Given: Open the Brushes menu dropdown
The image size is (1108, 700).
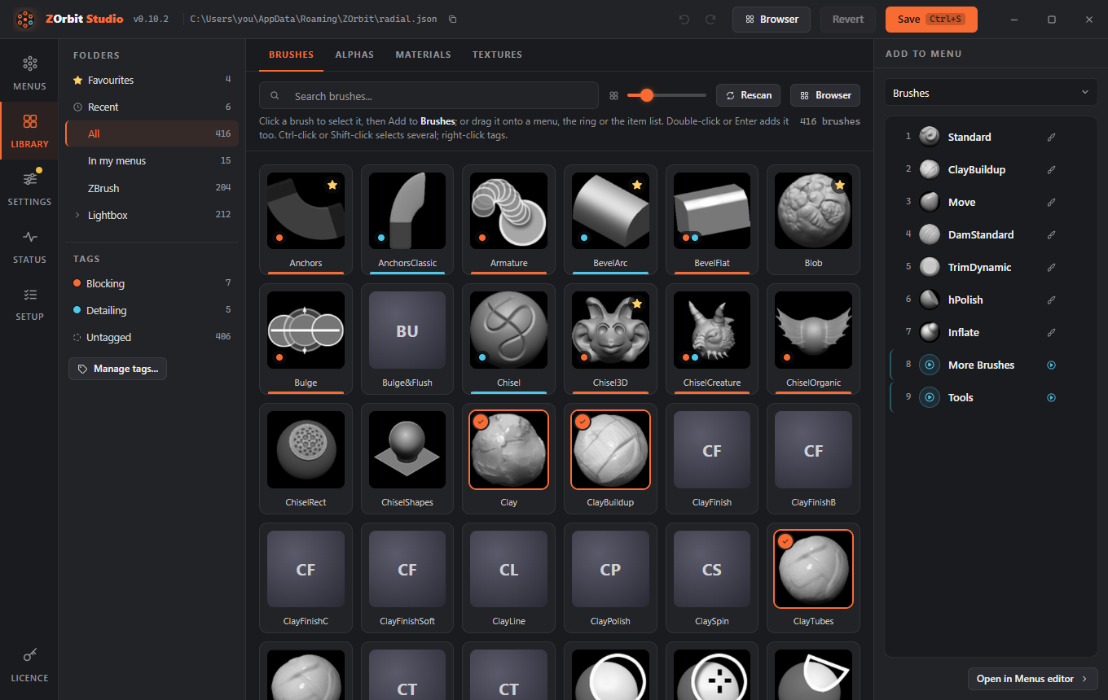Looking at the screenshot, I should [991, 93].
